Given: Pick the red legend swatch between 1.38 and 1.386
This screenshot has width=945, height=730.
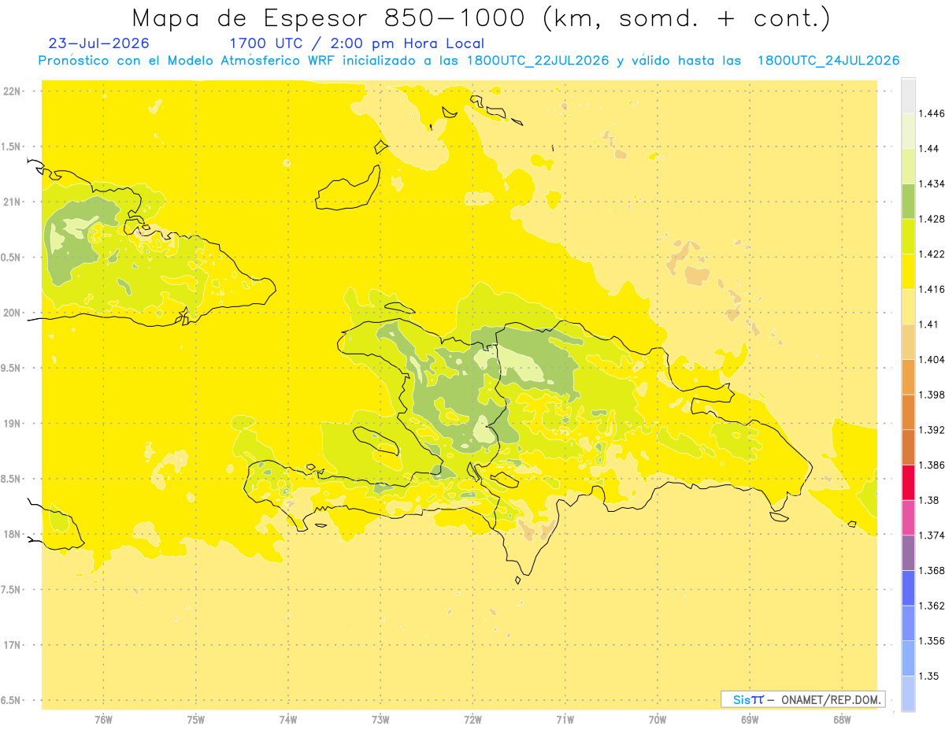Looking at the screenshot, I should tap(908, 483).
